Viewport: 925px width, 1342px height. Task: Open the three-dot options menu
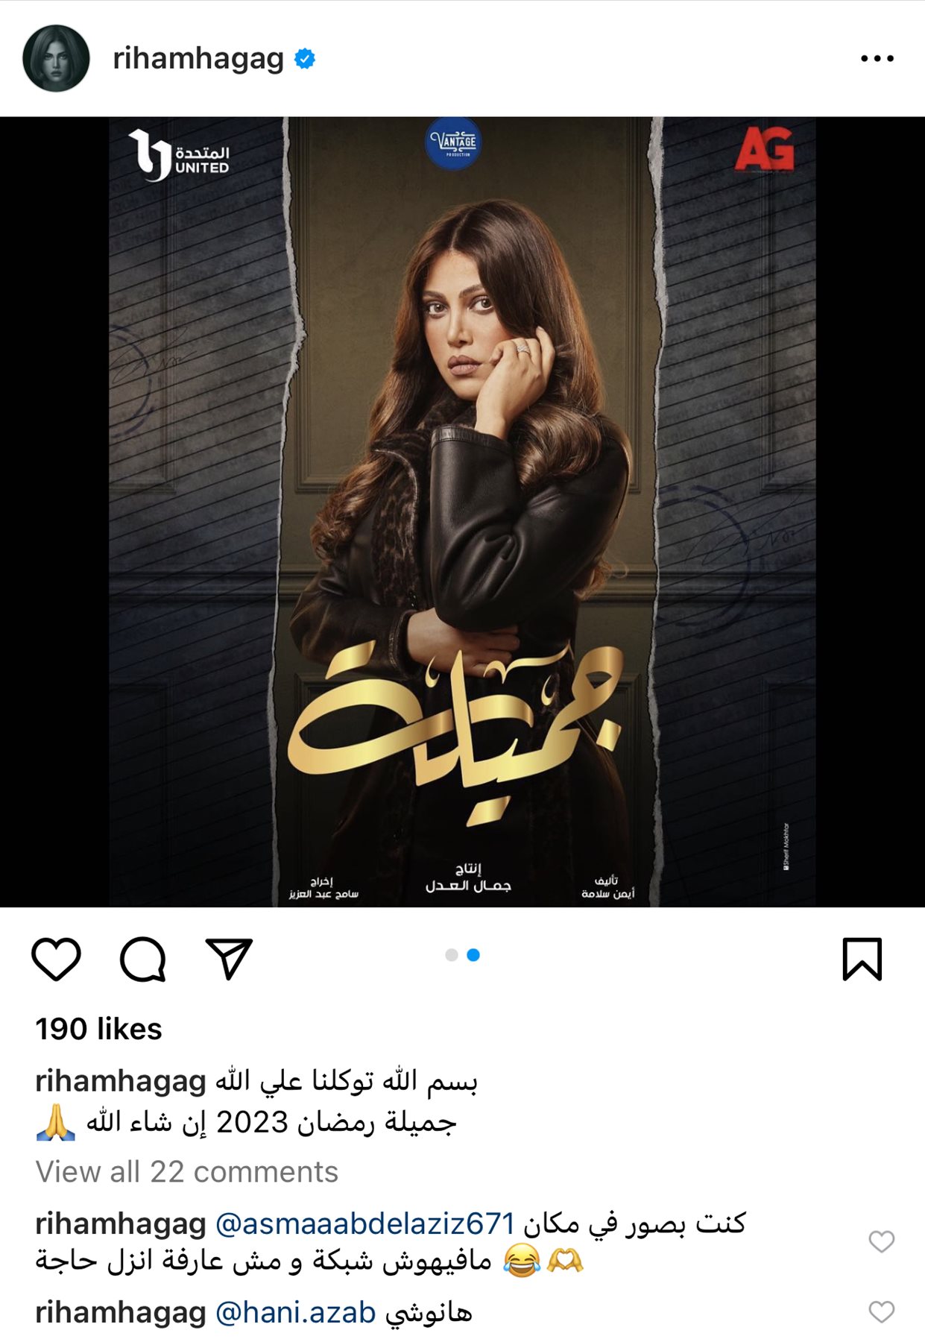(x=877, y=58)
